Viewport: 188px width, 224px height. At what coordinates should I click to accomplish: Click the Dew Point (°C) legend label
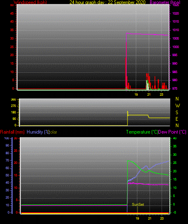click(172, 132)
